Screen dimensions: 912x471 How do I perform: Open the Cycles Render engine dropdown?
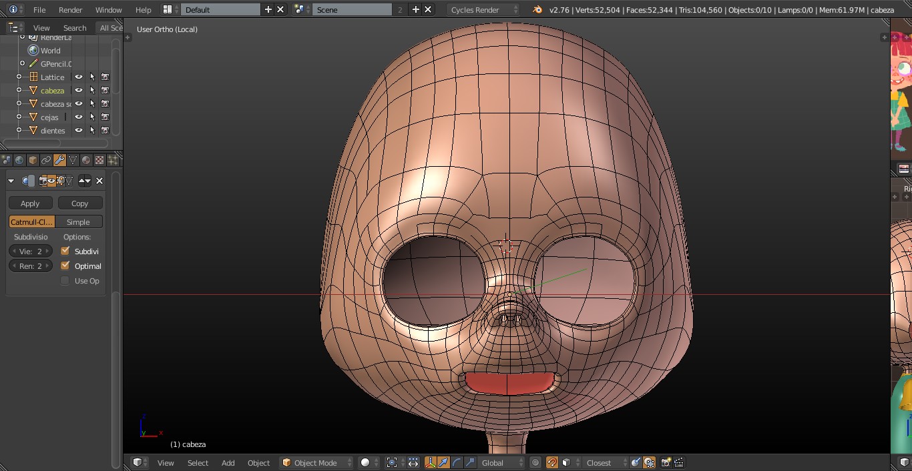pyautogui.click(x=483, y=10)
